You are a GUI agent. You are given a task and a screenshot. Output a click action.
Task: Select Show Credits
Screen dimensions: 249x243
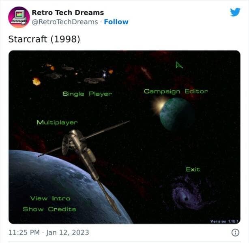(49, 209)
